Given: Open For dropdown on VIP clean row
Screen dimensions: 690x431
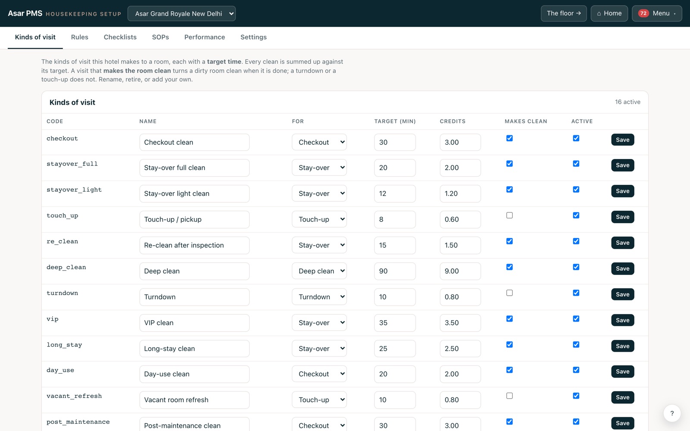Looking at the screenshot, I should (319, 323).
